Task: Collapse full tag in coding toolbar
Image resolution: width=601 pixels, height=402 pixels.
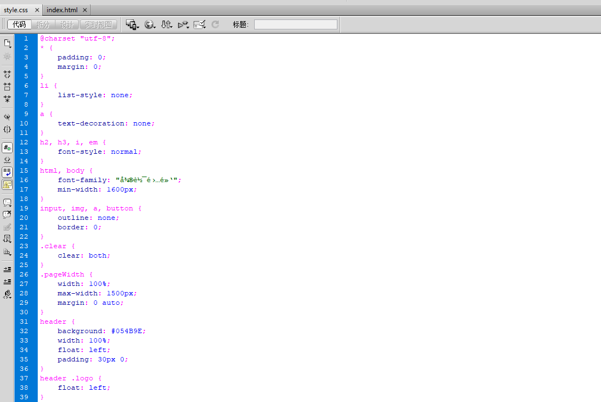Action: point(7,74)
